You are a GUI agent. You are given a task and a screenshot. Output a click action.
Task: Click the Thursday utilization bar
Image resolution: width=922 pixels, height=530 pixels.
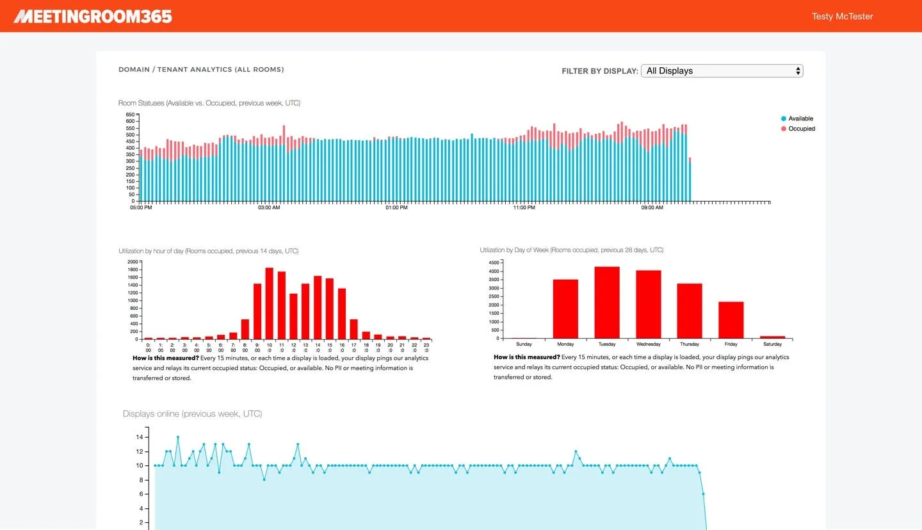[690, 311]
